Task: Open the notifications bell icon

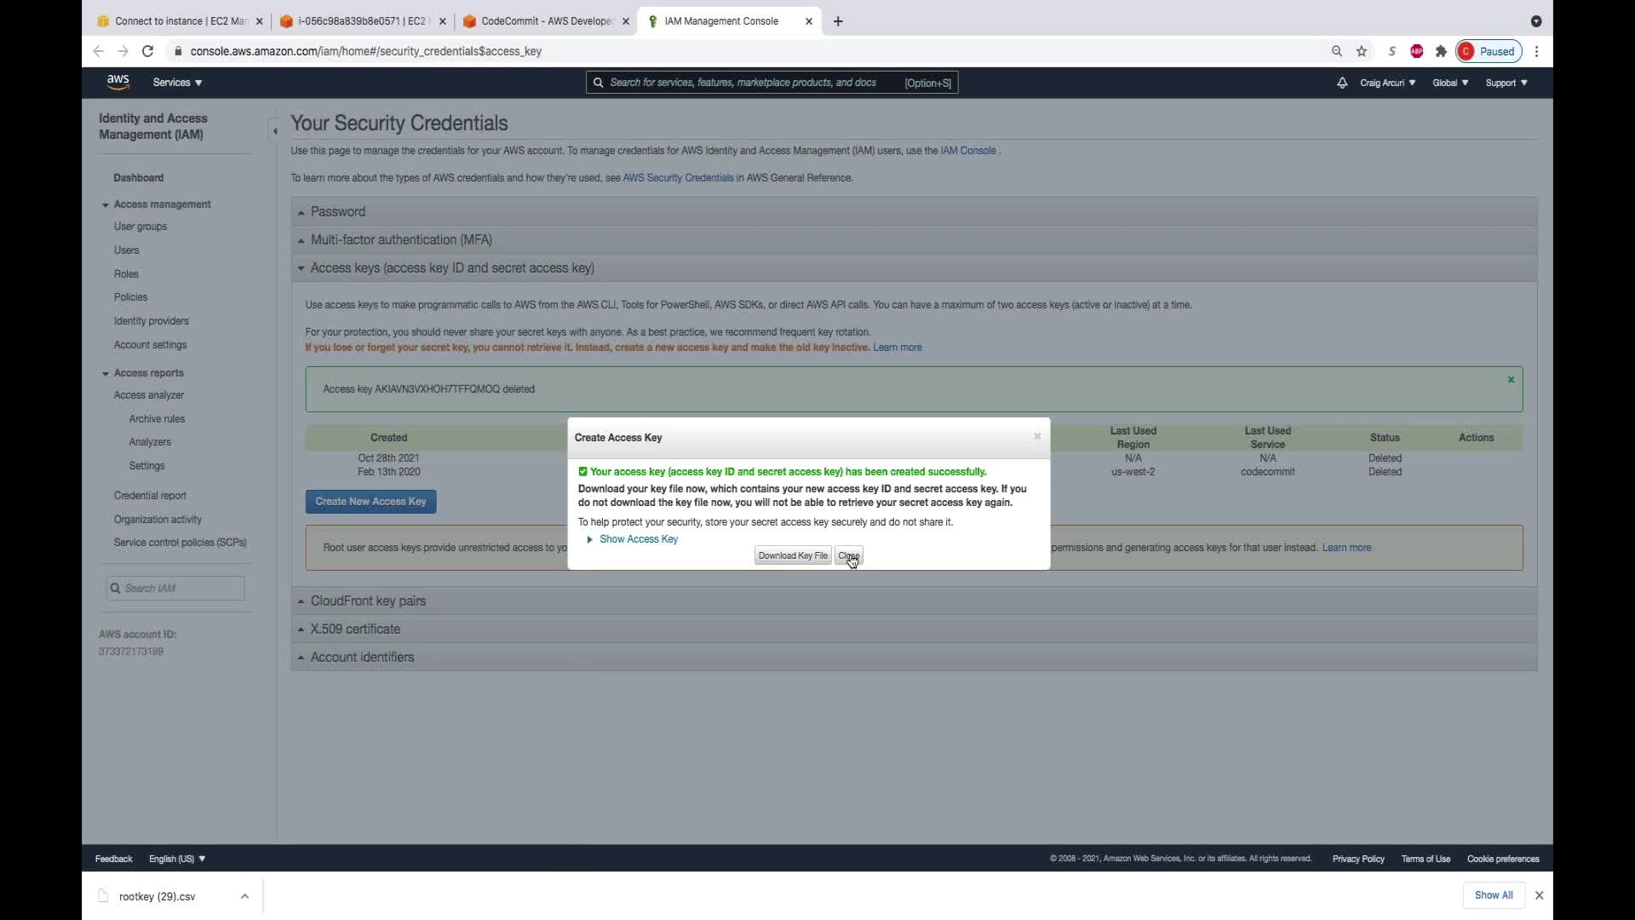Action: click(x=1342, y=83)
